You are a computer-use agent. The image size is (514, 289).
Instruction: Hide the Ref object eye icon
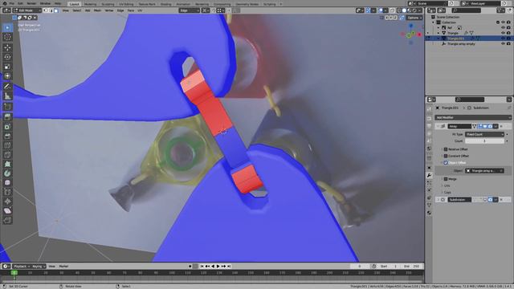tap(503, 27)
